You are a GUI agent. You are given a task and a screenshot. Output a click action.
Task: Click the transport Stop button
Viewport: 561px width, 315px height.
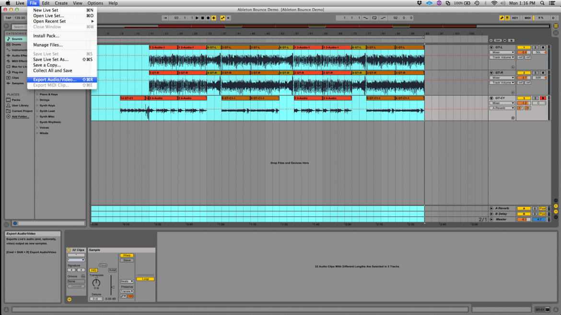tap(202, 18)
